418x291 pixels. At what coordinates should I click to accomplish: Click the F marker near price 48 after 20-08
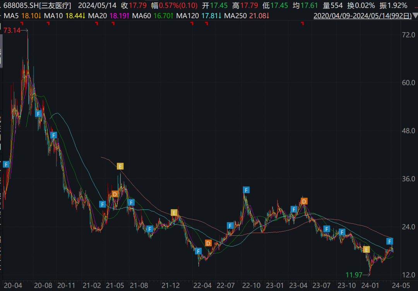coord(53,135)
